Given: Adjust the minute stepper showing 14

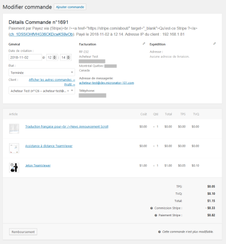Looking at the screenshot, I should coord(68,57).
